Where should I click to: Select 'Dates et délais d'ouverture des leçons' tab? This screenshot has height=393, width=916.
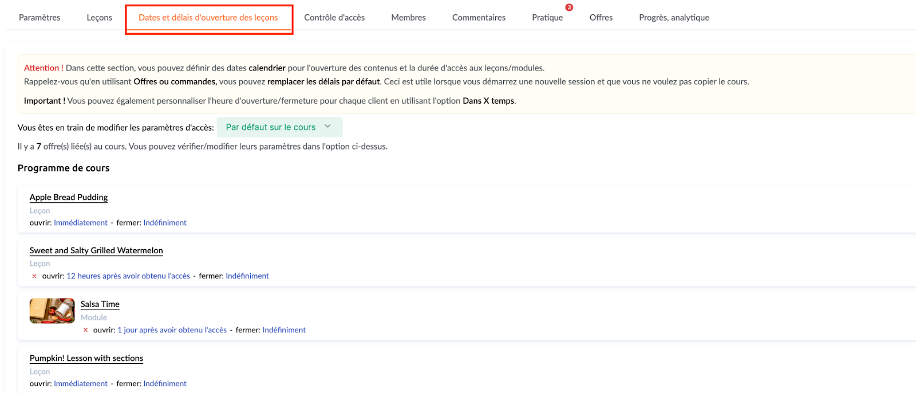click(x=208, y=18)
